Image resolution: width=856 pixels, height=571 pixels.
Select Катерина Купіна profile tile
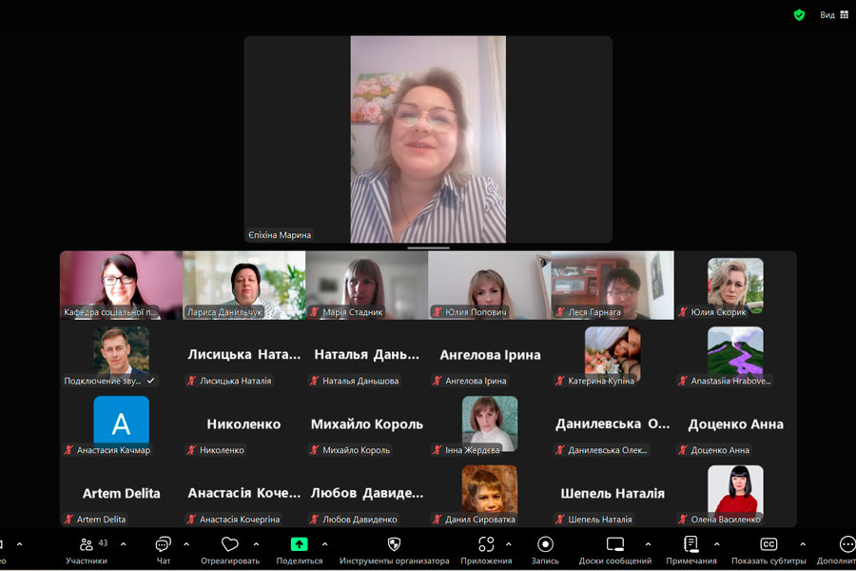click(613, 355)
